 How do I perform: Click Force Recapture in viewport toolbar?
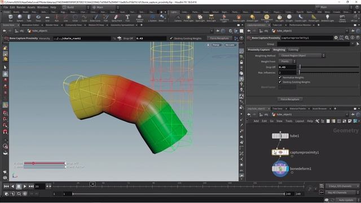coord(219,38)
